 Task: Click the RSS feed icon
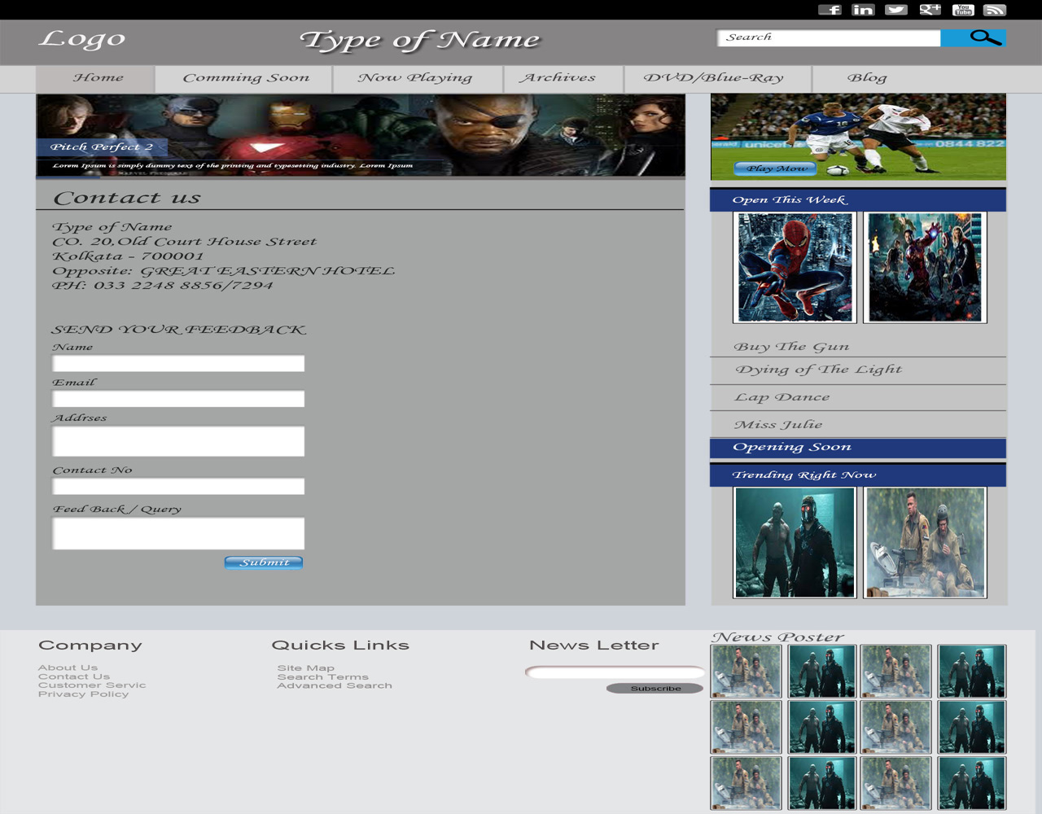995,10
